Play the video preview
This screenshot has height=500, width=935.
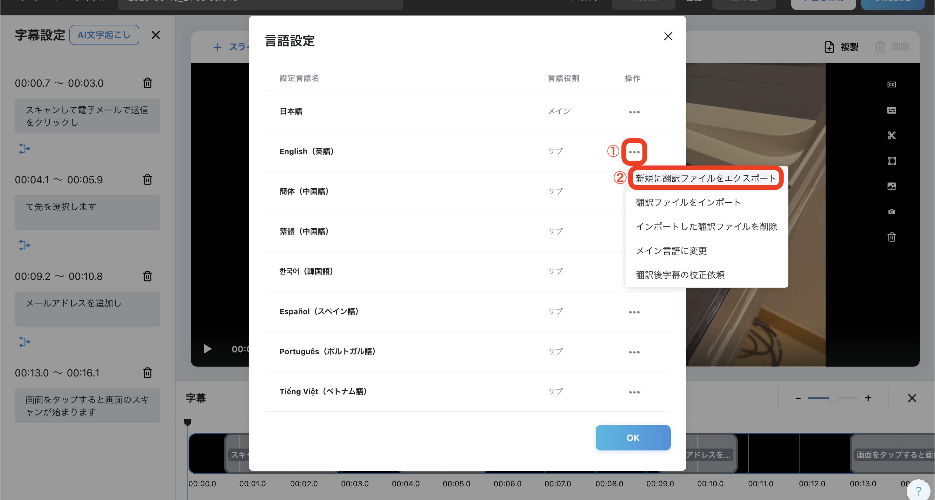[x=207, y=349]
